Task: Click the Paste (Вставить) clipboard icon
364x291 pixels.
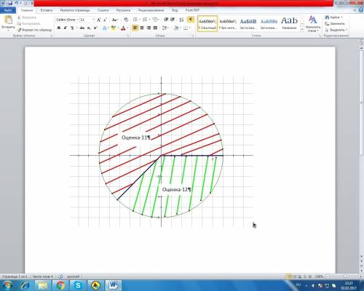Action: [8, 20]
